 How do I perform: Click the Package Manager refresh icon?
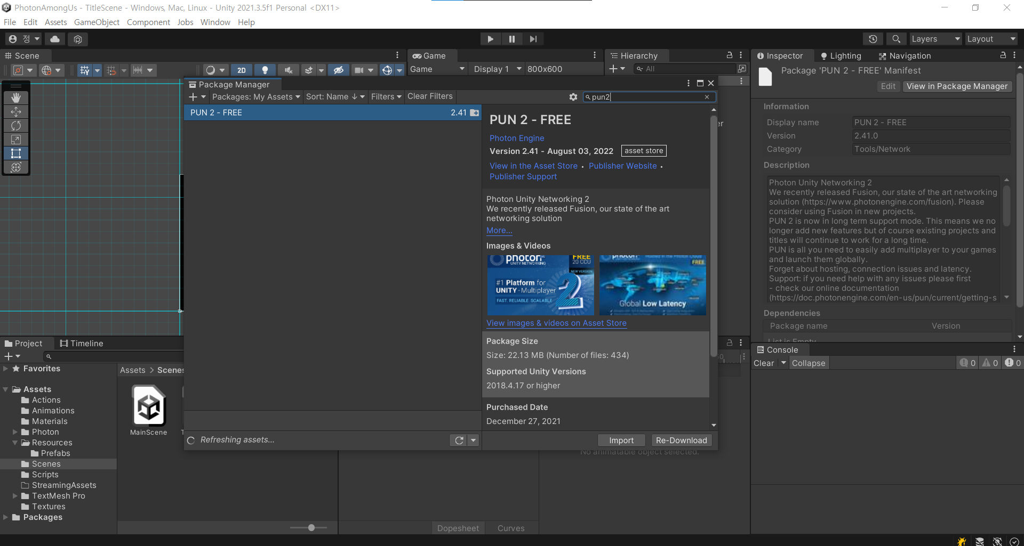click(459, 440)
